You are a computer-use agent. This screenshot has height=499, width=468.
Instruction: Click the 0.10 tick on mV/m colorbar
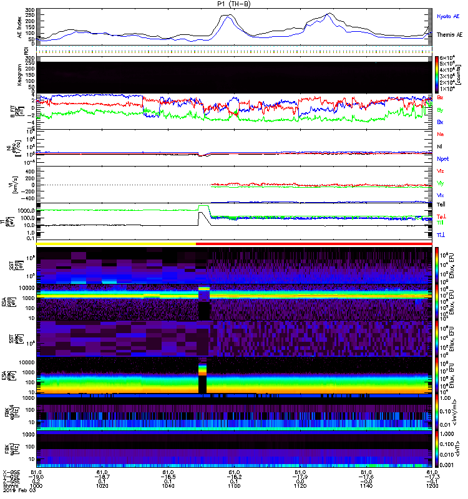point(445,411)
